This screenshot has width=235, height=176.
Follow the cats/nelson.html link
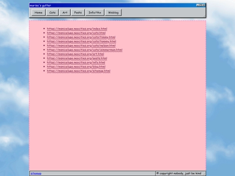pyautogui.click(x=81, y=45)
